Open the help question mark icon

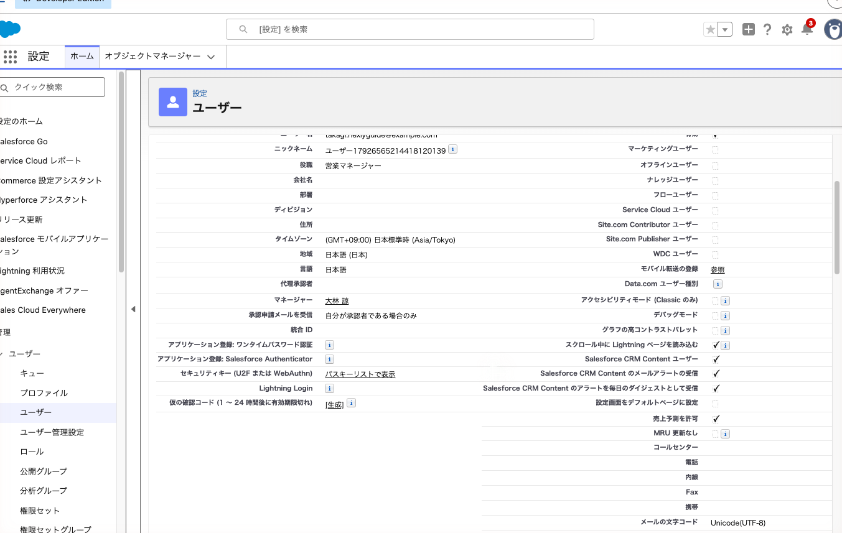tap(767, 29)
